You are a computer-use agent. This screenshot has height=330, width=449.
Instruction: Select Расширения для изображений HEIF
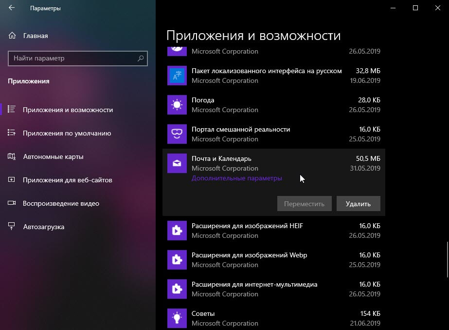pos(247,226)
